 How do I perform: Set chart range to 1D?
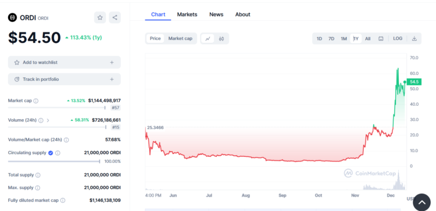point(319,38)
